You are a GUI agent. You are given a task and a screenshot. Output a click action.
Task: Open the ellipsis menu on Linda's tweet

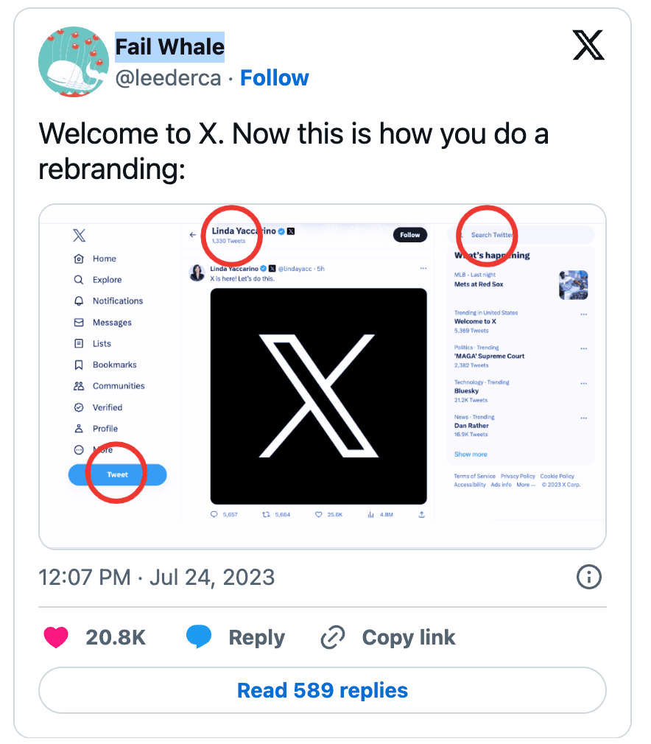point(422,267)
